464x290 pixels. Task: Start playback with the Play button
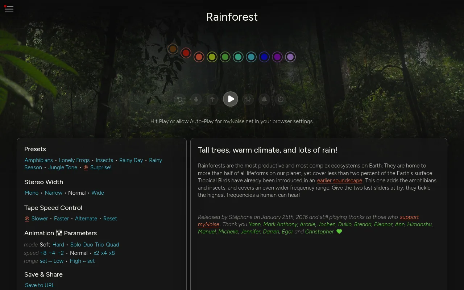pos(231,99)
